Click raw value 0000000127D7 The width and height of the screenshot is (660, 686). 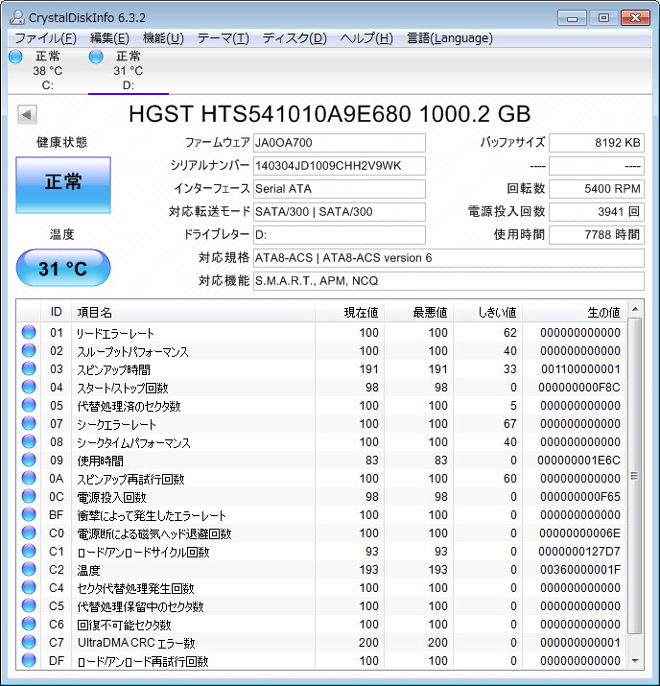[x=579, y=552]
